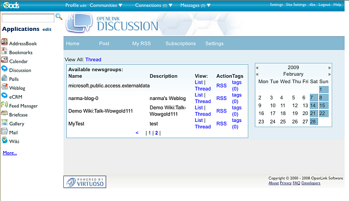349x201 pixels.
Task: Open the Calendar application icon
Action: click(4, 61)
